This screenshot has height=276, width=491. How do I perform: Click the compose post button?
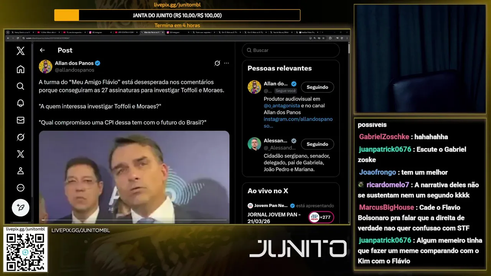point(21,208)
